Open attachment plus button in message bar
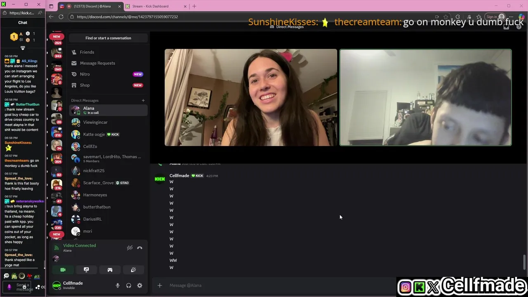 pos(160,285)
